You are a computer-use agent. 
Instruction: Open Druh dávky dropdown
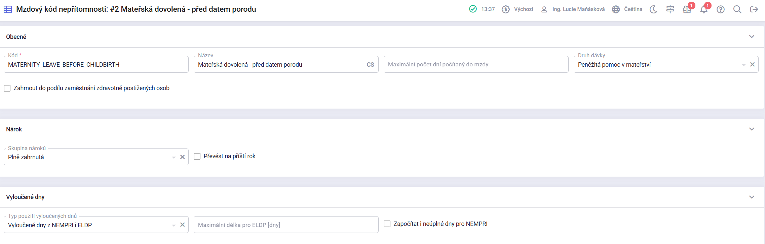743,65
